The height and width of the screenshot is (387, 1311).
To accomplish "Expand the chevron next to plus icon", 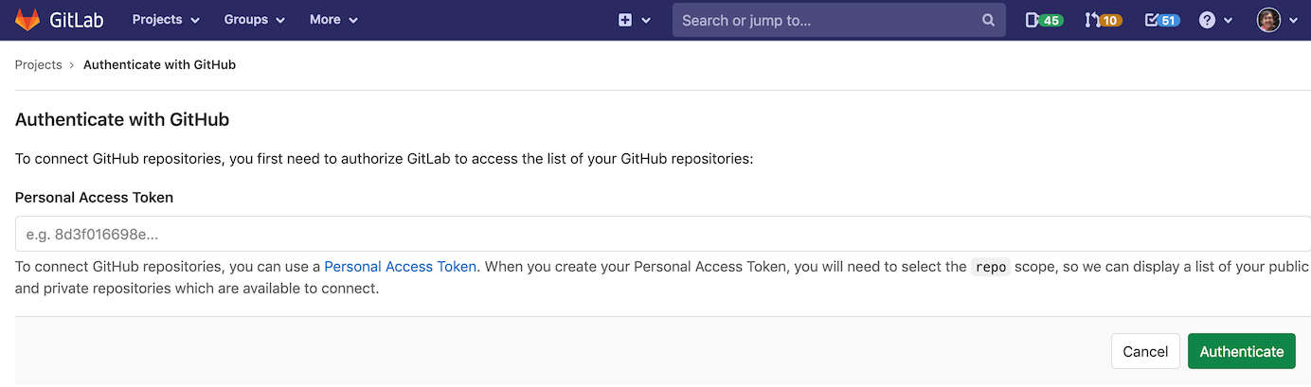I will click(647, 20).
